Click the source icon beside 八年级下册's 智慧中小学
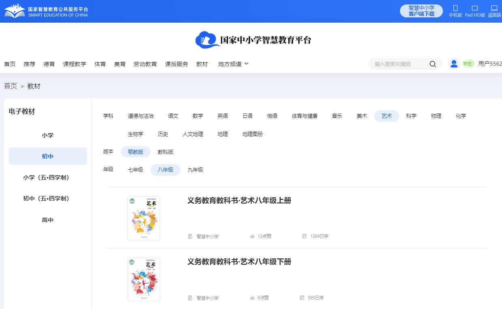The width and height of the screenshot is (502, 309). click(190, 298)
